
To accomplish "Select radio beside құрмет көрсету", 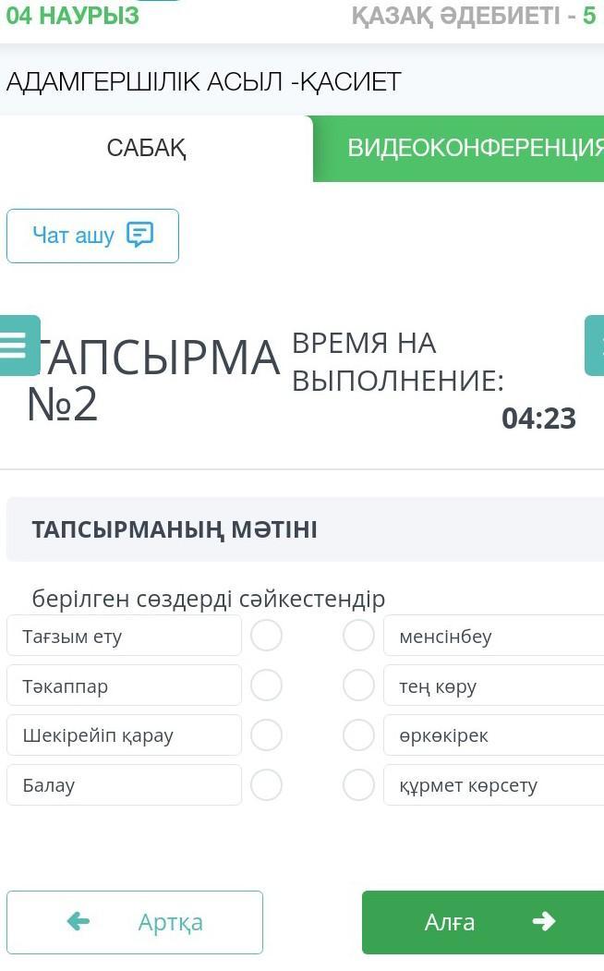I will point(358,785).
